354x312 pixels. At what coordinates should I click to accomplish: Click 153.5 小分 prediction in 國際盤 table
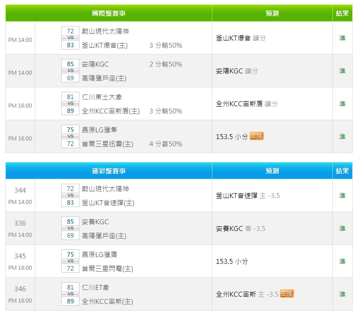click(x=232, y=136)
